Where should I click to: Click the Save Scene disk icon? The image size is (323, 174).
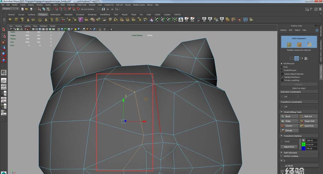[31, 9]
